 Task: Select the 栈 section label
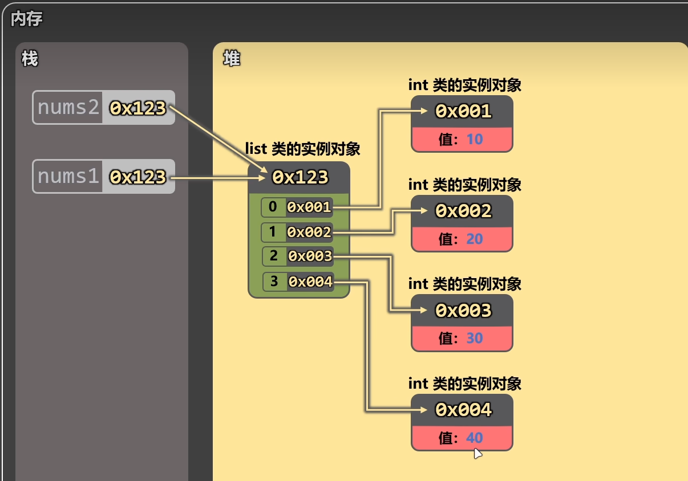[30, 58]
